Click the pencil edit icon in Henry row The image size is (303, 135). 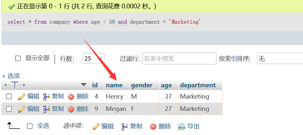22,97
